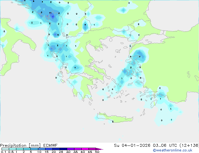Click the 25–30 mm dark navy legend box
Image resolution: width=199 pixels, height=153 pixels.
coord(63,149)
